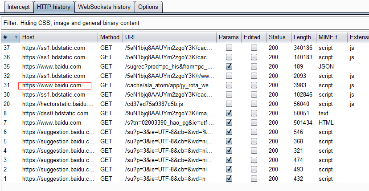Toggle Edited checkbox for request 36
The width and height of the screenshot is (369, 191).
pos(254,57)
